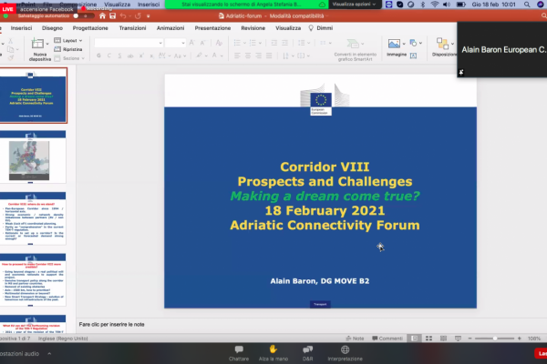
Task: Select the second slide thumbnail with map
Action: click(x=33, y=157)
